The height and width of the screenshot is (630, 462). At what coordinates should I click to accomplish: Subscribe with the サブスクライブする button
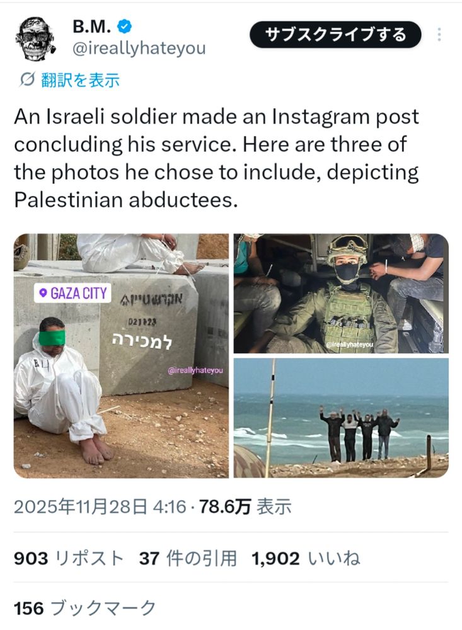pyautogui.click(x=335, y=35)
